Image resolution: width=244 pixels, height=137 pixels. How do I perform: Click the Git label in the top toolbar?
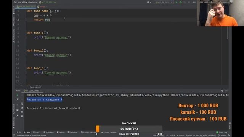coord(194,2)
